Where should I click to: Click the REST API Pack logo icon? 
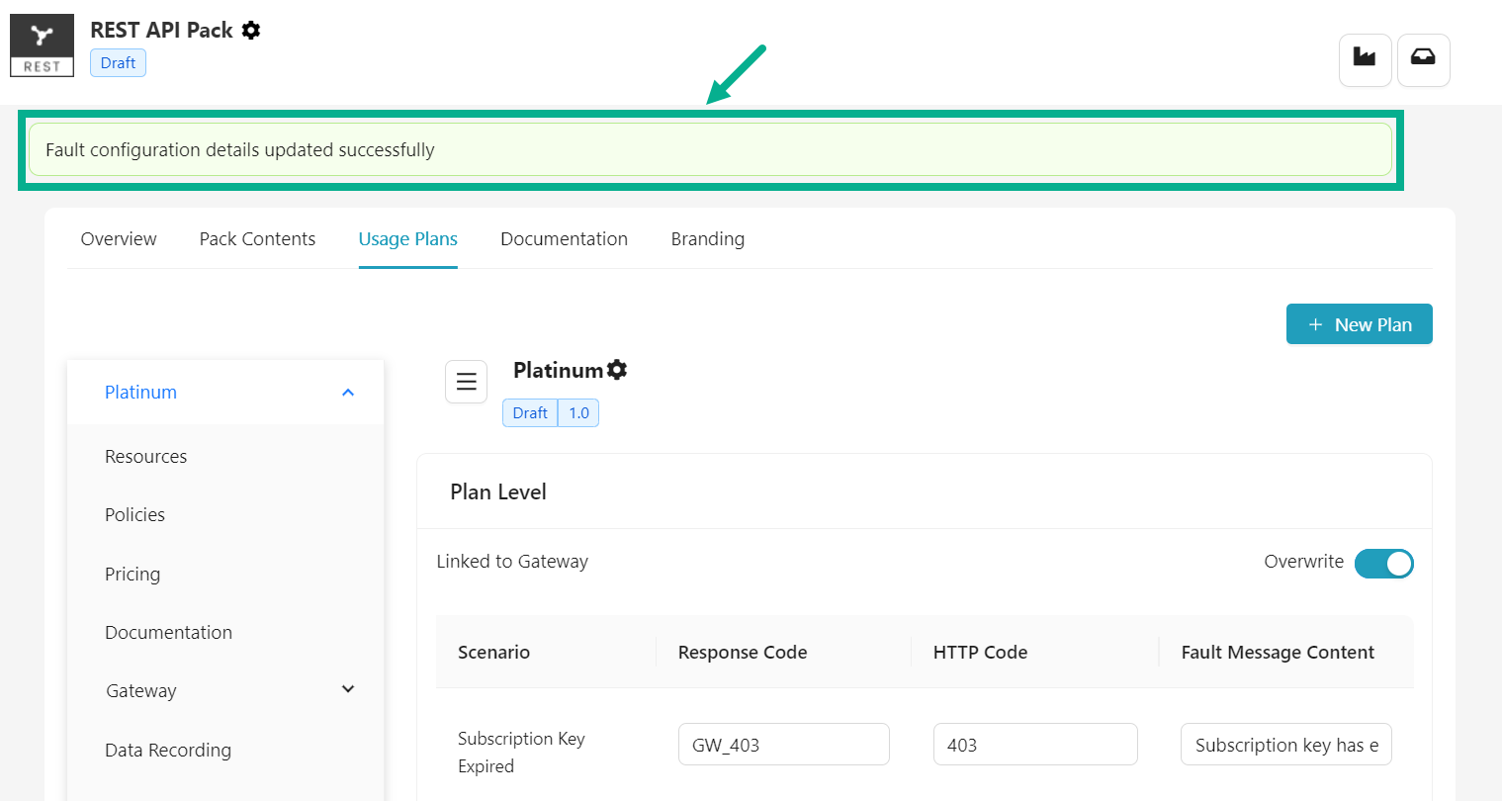coord(42,45)
